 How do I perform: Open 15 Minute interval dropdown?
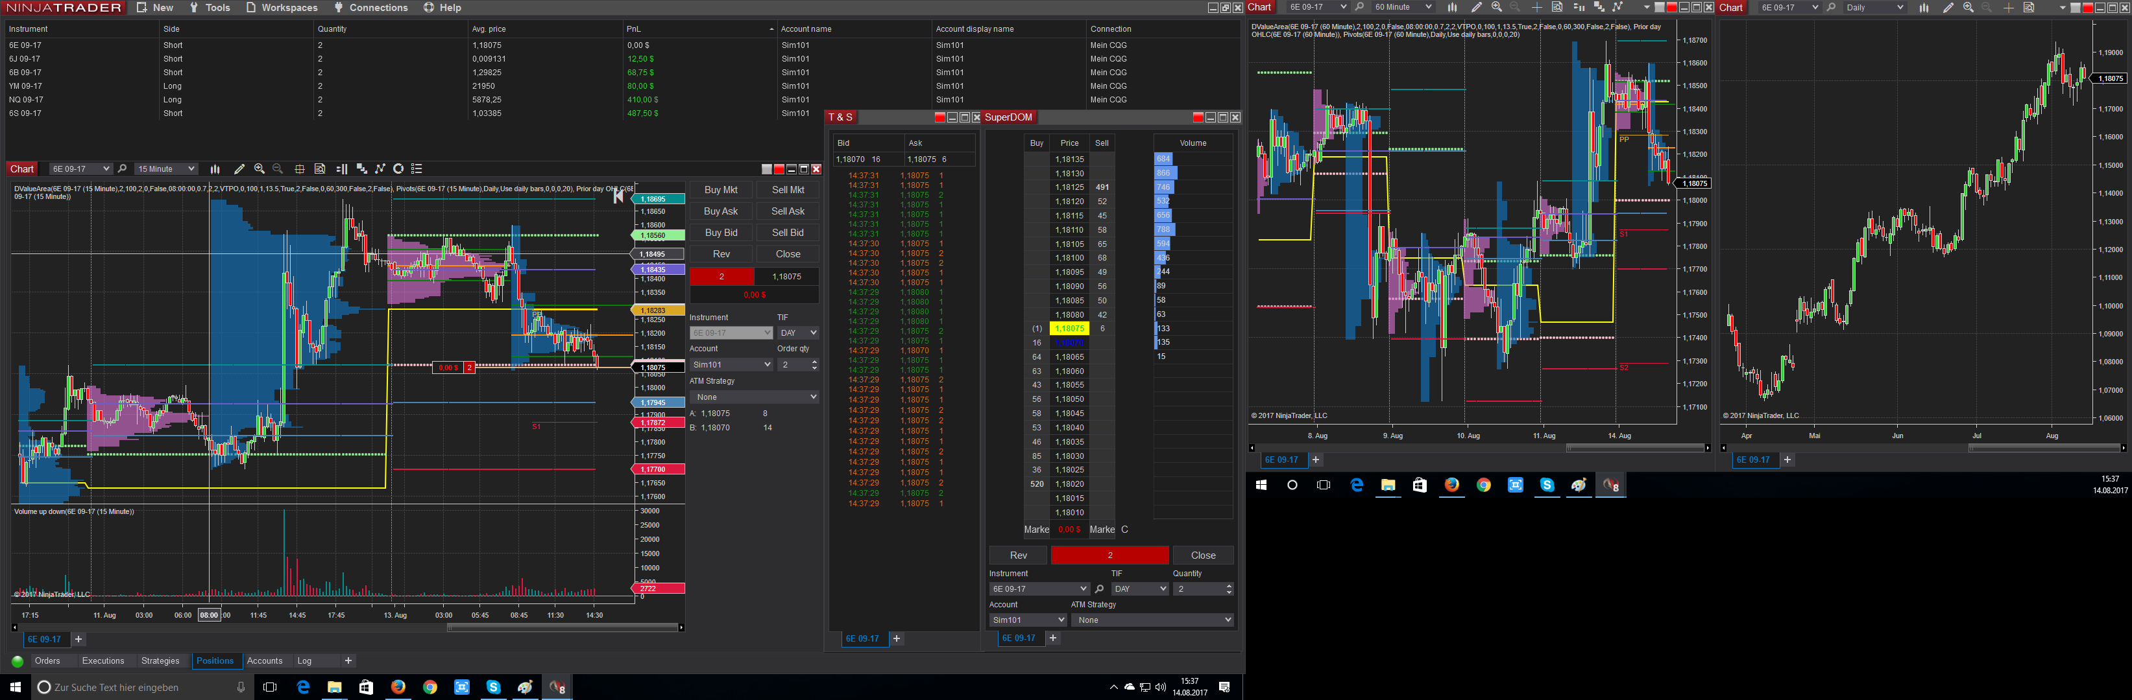[166, 169]
